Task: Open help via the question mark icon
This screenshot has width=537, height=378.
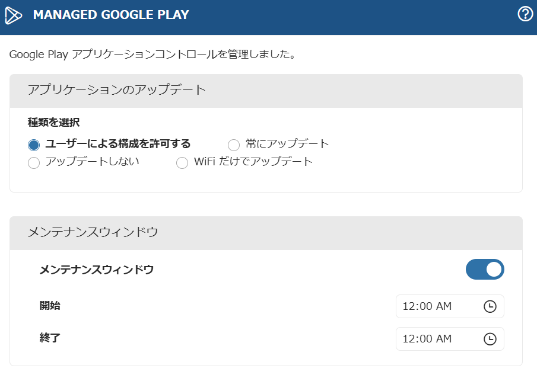Action: point(525,14)
